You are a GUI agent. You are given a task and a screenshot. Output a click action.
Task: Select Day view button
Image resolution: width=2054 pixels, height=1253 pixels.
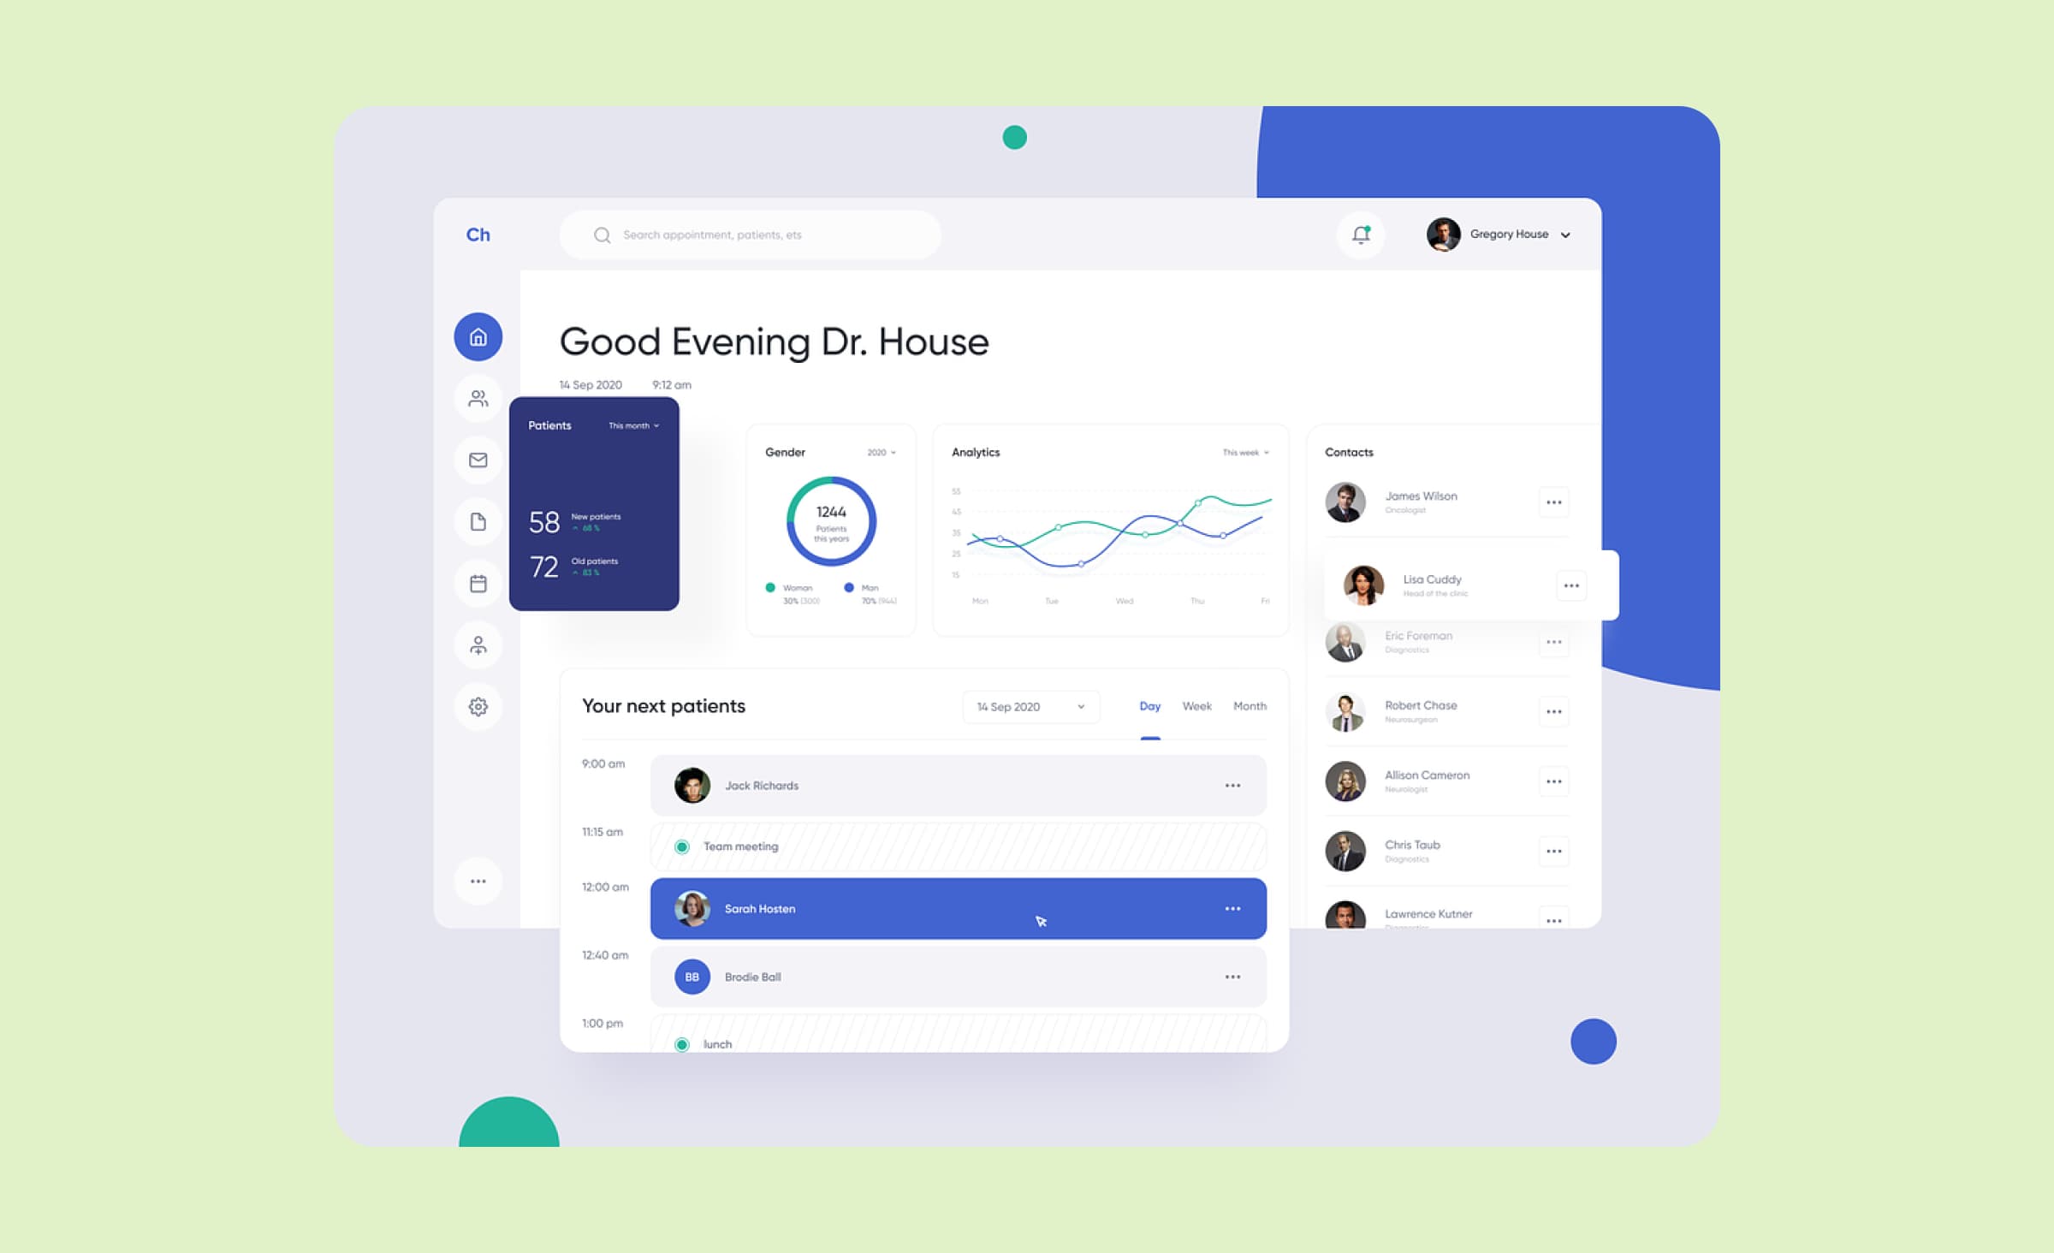coord(1149,706)
